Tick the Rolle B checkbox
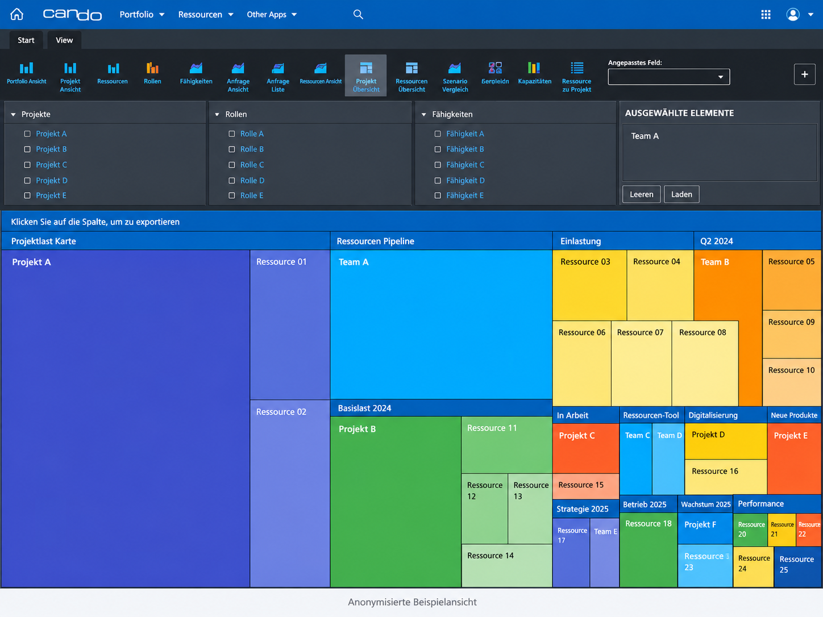Viewport: 823px width, 617px height. click(x=232, y=149)
